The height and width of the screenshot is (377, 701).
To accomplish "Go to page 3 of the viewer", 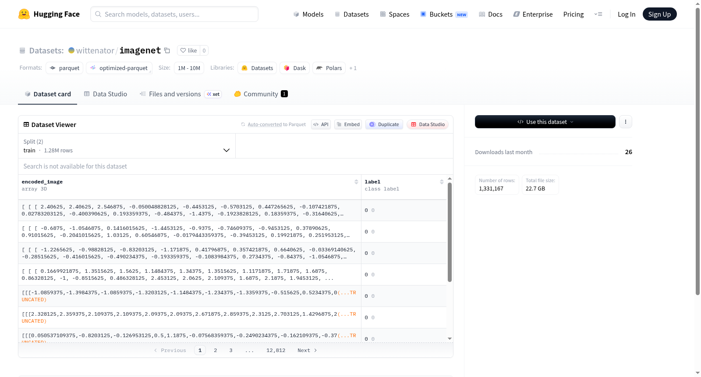I will pyautogui.click(x=231, y=350).
